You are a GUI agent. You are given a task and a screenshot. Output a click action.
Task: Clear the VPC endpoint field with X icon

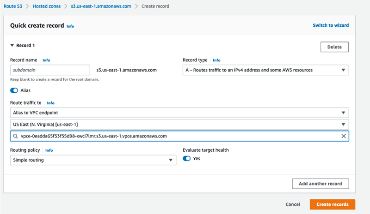(344, 136)
